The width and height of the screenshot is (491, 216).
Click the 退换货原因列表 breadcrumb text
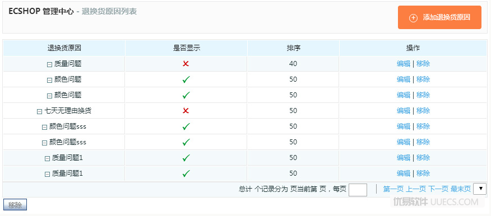[x=109, y=12]
